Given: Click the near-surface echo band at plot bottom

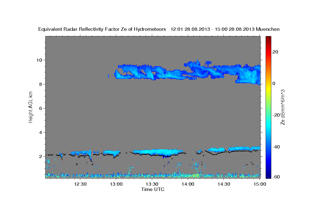Looking at the screenshot, I should [x=153, y=175].
